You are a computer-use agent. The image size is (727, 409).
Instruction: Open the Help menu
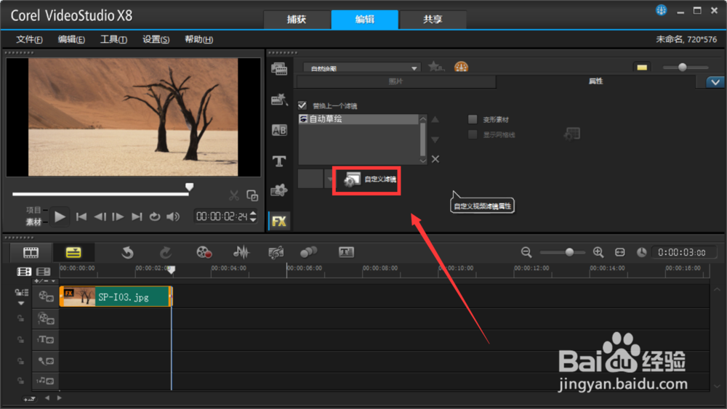pos(198,39)
